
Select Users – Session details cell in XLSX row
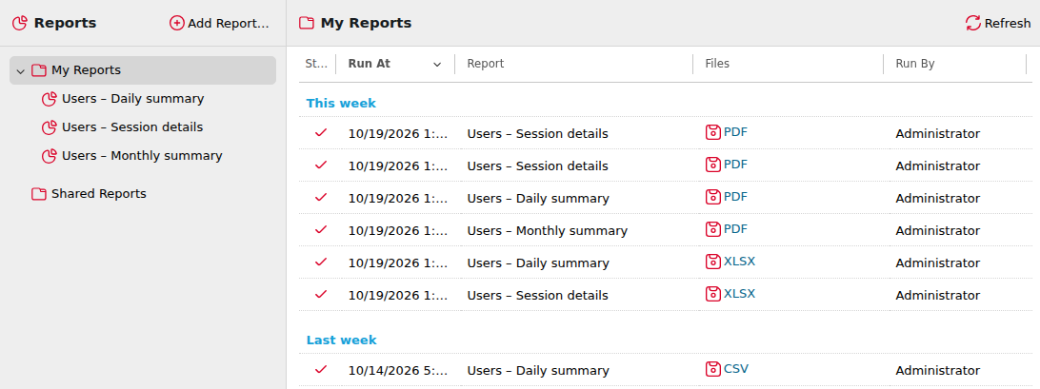(x=537, y=296)
